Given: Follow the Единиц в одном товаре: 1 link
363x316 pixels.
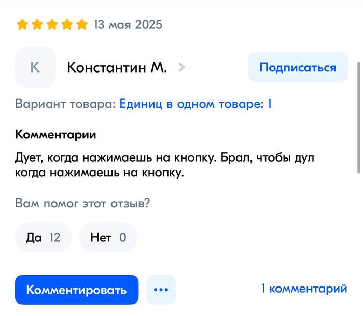Looking at the screenshot, I should pos(196,104).
